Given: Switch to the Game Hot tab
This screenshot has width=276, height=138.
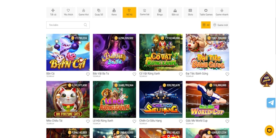Looking at the screenshot, I should coord(83,12).
